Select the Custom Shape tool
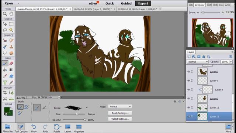The height and width of the screenshot is (133, 236). coord(11,76)
